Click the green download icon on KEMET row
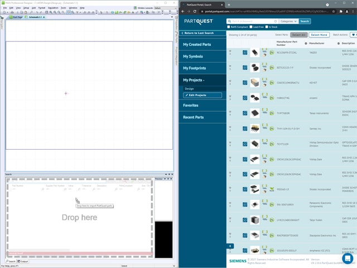357x268 pixels. click(272, 83)
